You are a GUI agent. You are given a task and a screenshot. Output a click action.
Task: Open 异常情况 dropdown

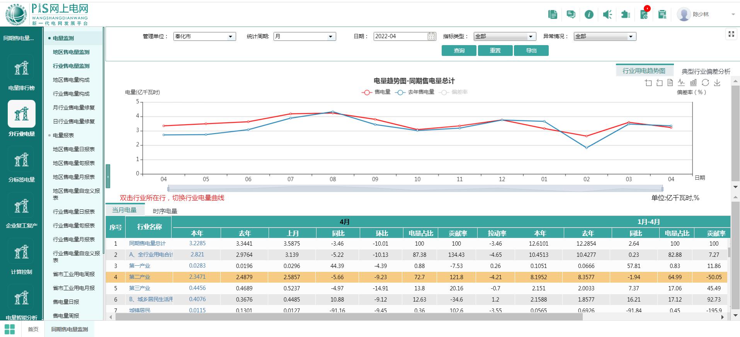[x=605, y=36]
